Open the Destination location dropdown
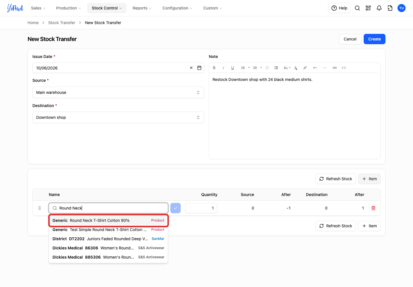The height and width of the screenshot is (287, 413). pyautogui.click(x=118, y=117)
